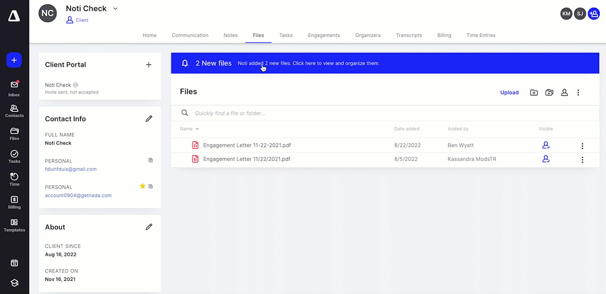Switch to the Notes tab
The height and width of the screenshot is (294, 606).
click(231, 35)
